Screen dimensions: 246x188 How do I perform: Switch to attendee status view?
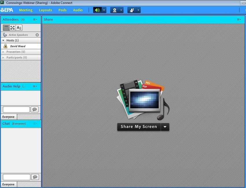[x=19, y=28]
